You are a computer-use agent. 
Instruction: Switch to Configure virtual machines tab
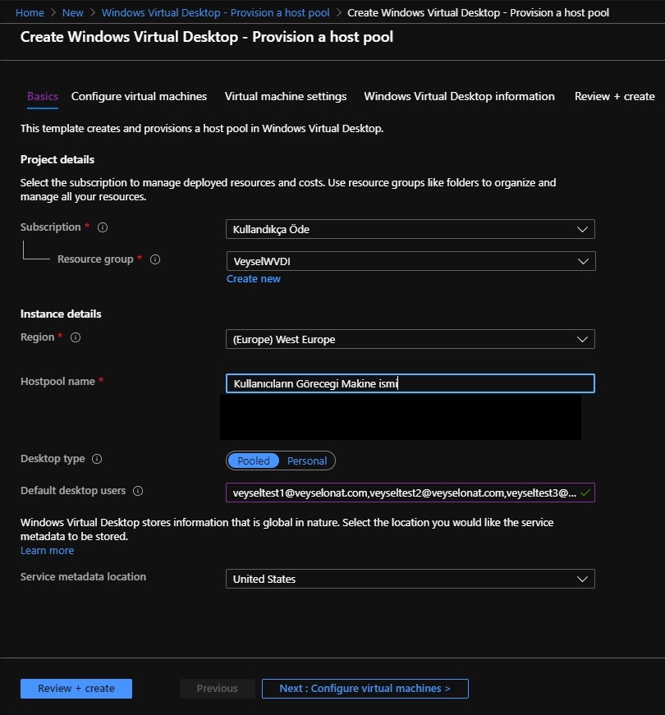[x=139, y=96]
